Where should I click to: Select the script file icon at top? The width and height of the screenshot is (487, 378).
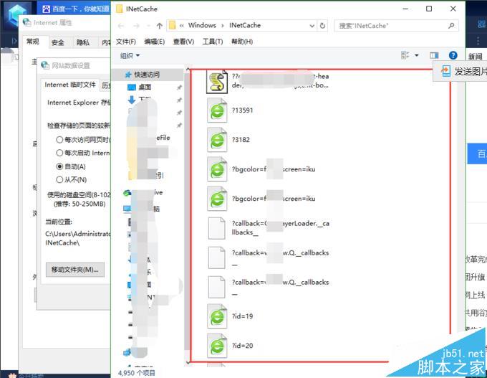coord(217,81)
